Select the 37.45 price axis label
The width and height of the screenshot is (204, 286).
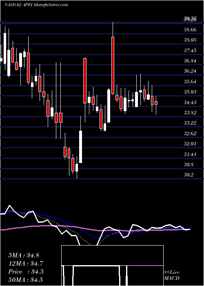190,51
